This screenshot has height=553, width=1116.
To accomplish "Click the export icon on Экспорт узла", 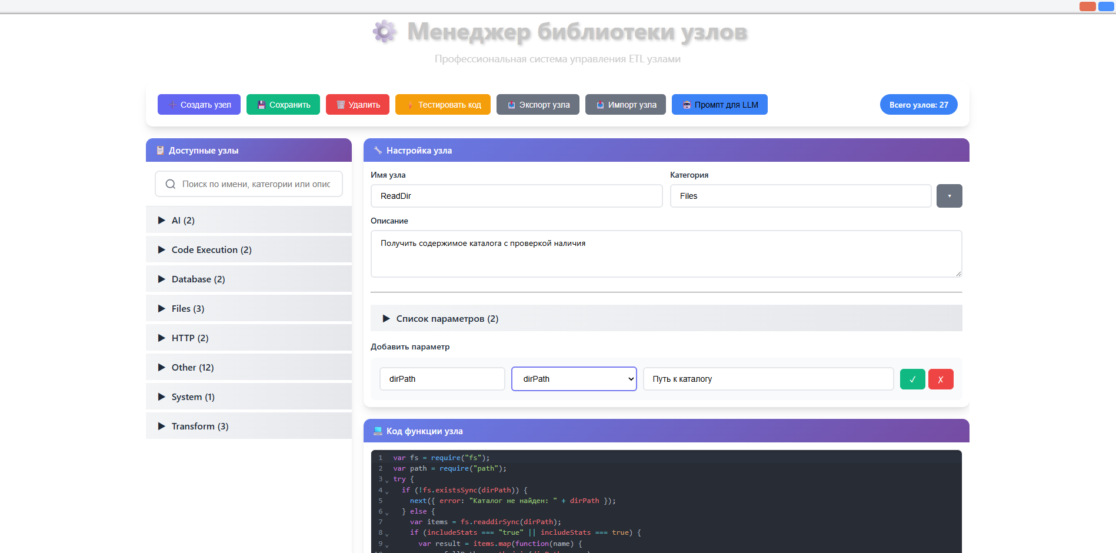I will pos(511,105).
